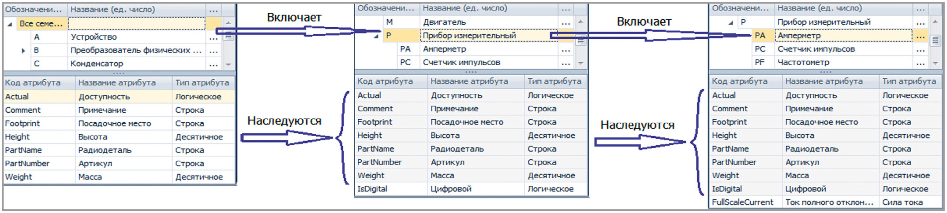This screenshot has height=213, width=947.
Task: Expand the B 'Преобразователь физических' node
Action: [x=23, y=51]
